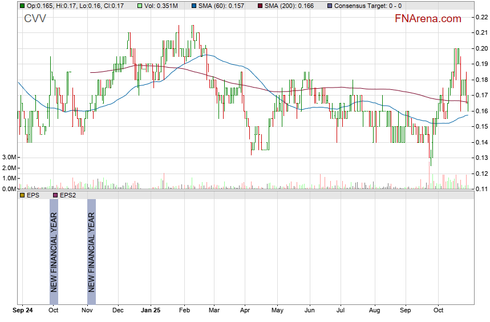The width and height of the screenshot is (490, 322).
Task: Toggle the blue SMA (60) legend marker
Action: pos(193,6)
